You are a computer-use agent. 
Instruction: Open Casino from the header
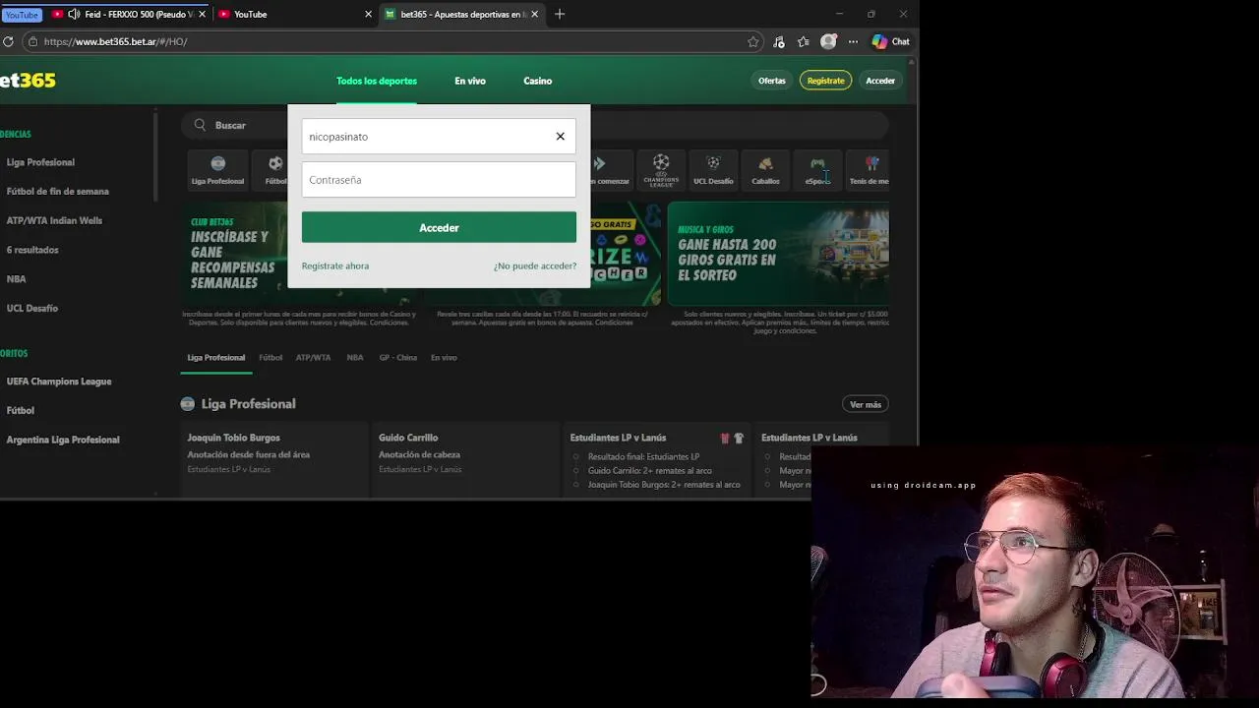pyautogui.click(x=537, y=81)
